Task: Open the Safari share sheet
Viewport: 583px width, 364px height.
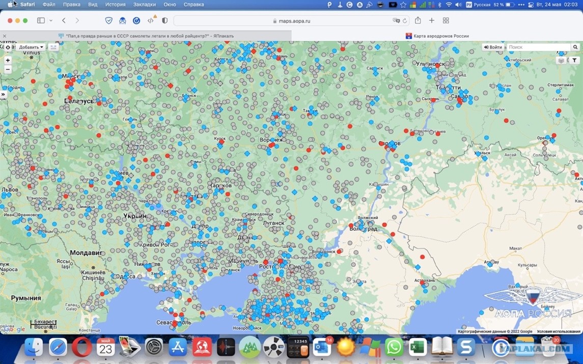Action: (x=418, y=20)
